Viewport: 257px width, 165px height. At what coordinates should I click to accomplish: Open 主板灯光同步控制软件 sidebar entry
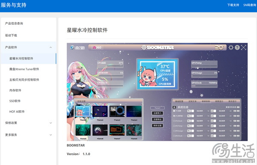[24, 80]
